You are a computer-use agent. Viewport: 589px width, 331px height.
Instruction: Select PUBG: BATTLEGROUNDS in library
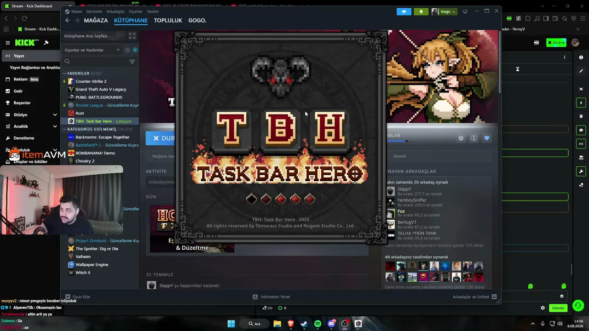point(98,97)
